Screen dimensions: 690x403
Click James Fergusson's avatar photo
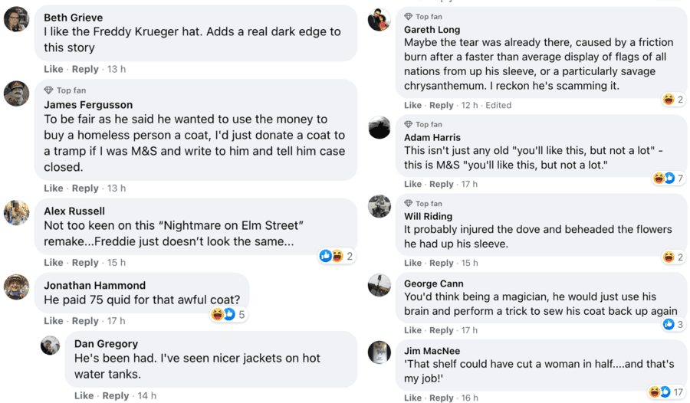pos(17,93)
